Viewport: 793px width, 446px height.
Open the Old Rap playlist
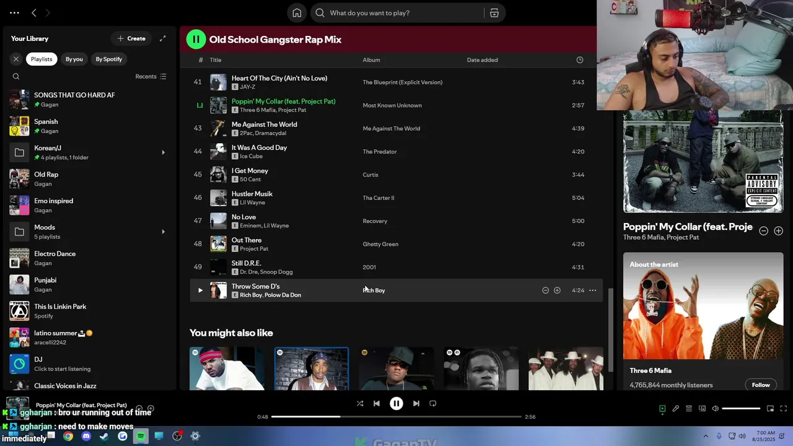(90, 179)
